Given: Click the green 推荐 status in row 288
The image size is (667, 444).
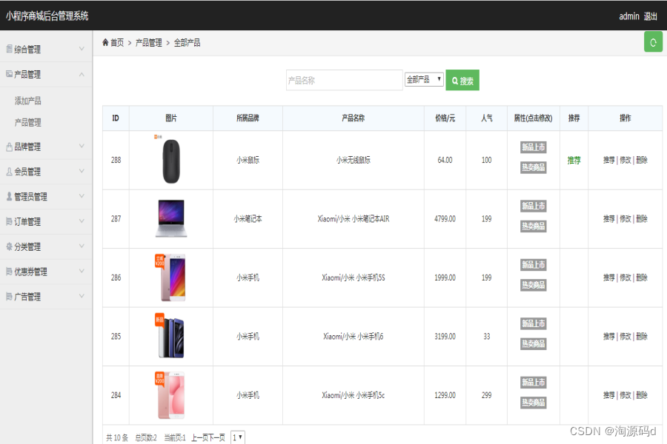Looking at the screenshot, I should tap(574, 160).
